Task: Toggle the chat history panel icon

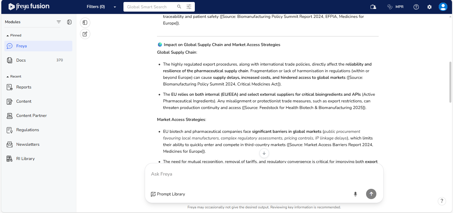Action: [85, 23]
